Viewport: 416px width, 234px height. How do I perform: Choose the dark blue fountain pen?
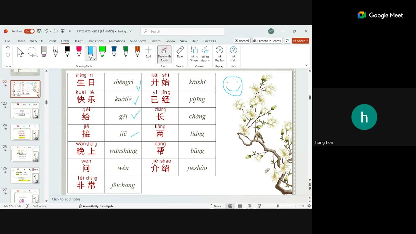pos(114,52)
